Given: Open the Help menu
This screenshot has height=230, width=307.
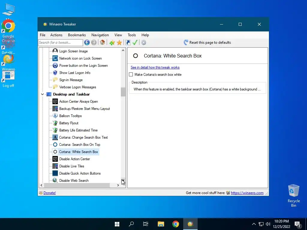Looking at the screenshot, I should click(145, 35).
